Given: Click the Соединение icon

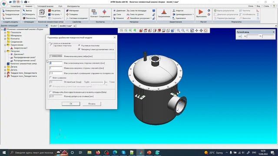Looking at the screenshot, I should pos(104,13).
